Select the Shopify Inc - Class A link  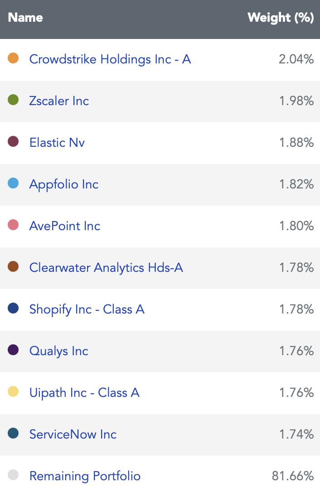[87, 310]
